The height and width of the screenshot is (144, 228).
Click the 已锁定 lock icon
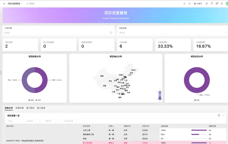[27, 4]
